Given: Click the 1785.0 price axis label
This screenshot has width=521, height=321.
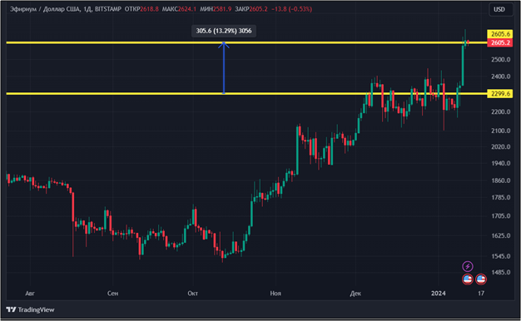Looking at the screenshot, I should [500, 198].
